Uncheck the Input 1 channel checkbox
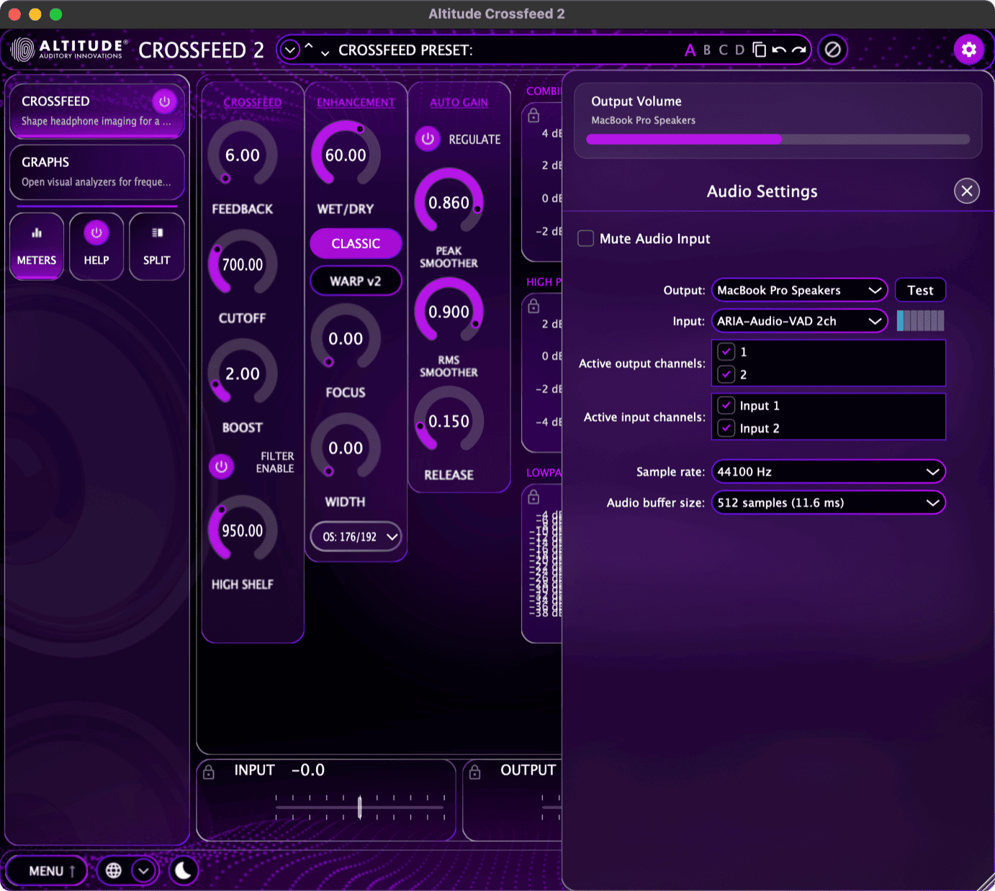Viewport: 995px width, 891px height. tap(726, 406)
